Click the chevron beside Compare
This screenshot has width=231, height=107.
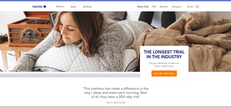183,7
